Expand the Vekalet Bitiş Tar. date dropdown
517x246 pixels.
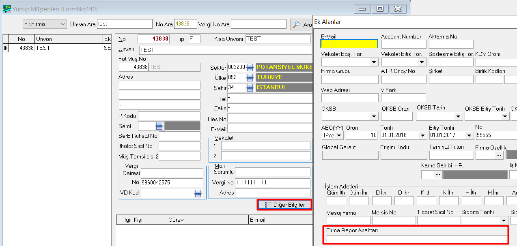tap(421, 62)
